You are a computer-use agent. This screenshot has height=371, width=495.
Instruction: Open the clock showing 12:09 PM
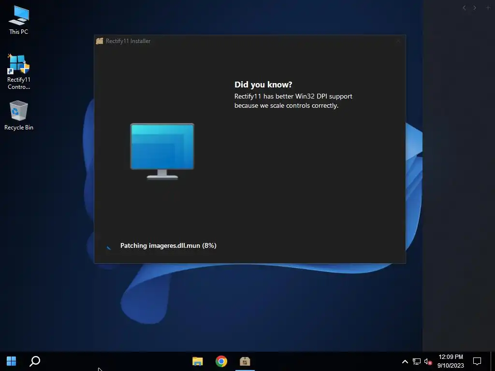[x=451, y=361]
